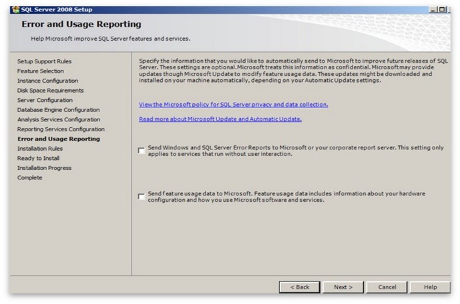Enable sending Windows and SQL Server Error Reports

(142, 151)
